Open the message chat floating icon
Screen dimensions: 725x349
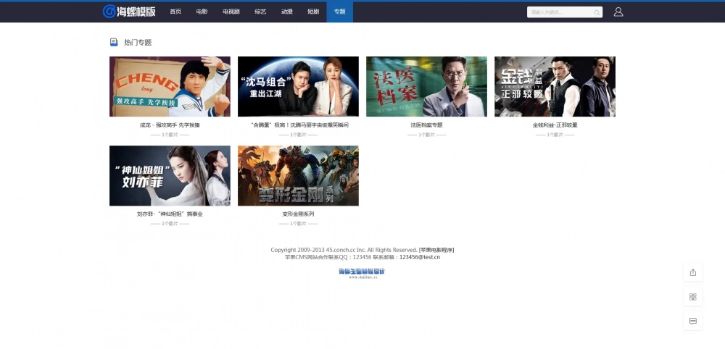coord(692,321)
